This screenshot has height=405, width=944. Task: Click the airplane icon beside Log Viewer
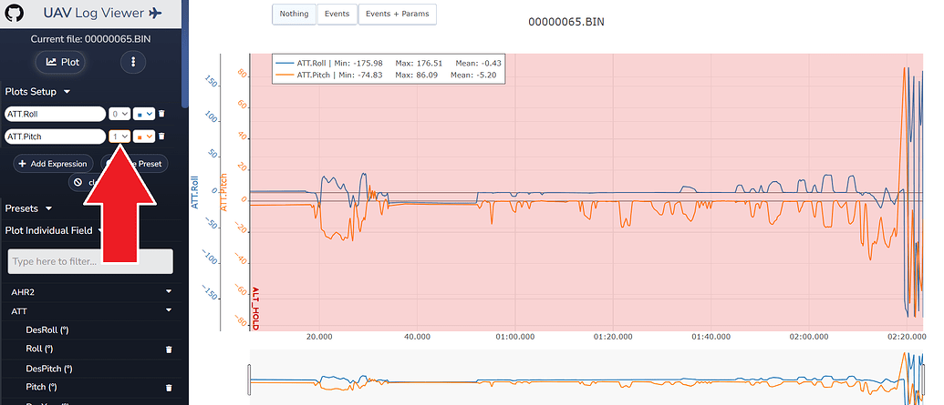(154, 14)
